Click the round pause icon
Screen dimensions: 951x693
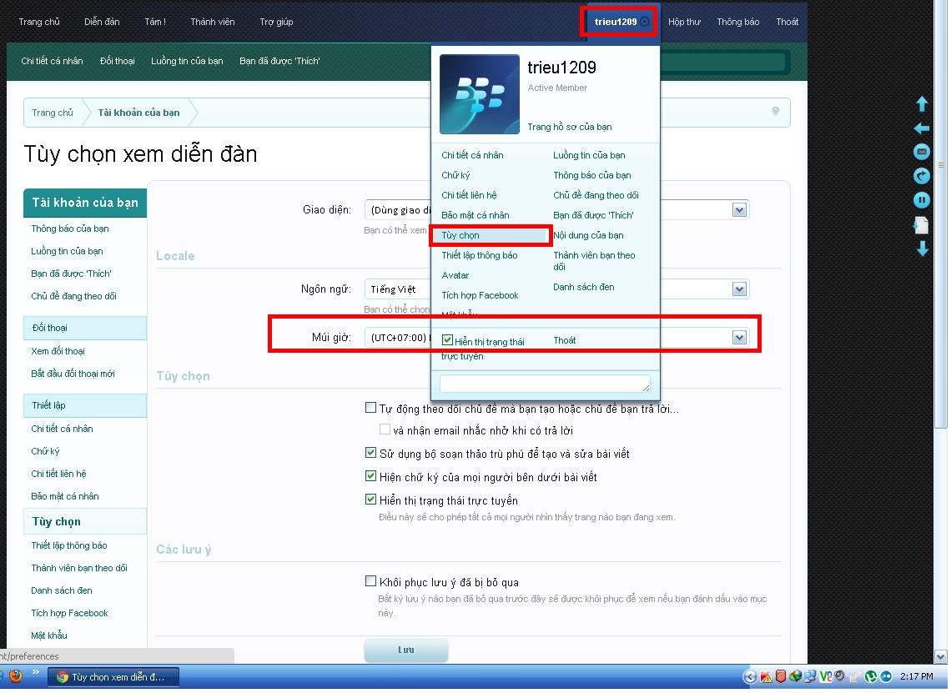click(x=922, y=200)
